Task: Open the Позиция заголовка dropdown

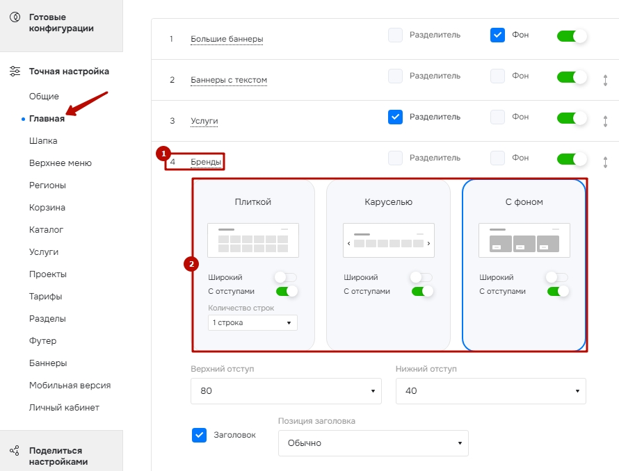Action: [x=373, y=443]
